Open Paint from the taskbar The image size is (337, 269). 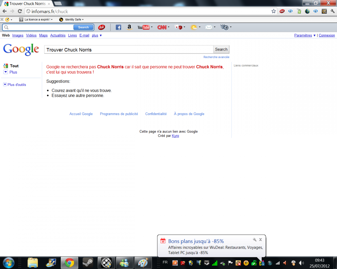pyautogui.click(x=143, y=263)
